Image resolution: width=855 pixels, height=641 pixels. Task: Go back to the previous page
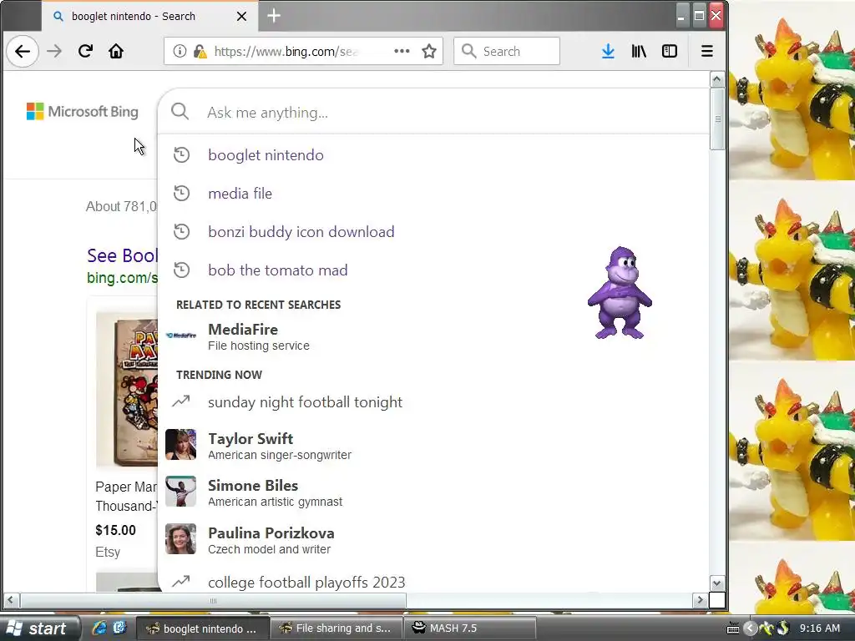point(23,51)
